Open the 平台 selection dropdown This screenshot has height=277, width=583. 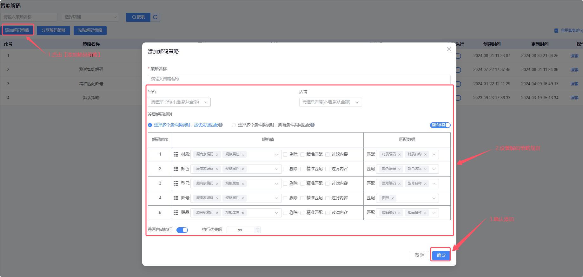[x=179, y=102]
